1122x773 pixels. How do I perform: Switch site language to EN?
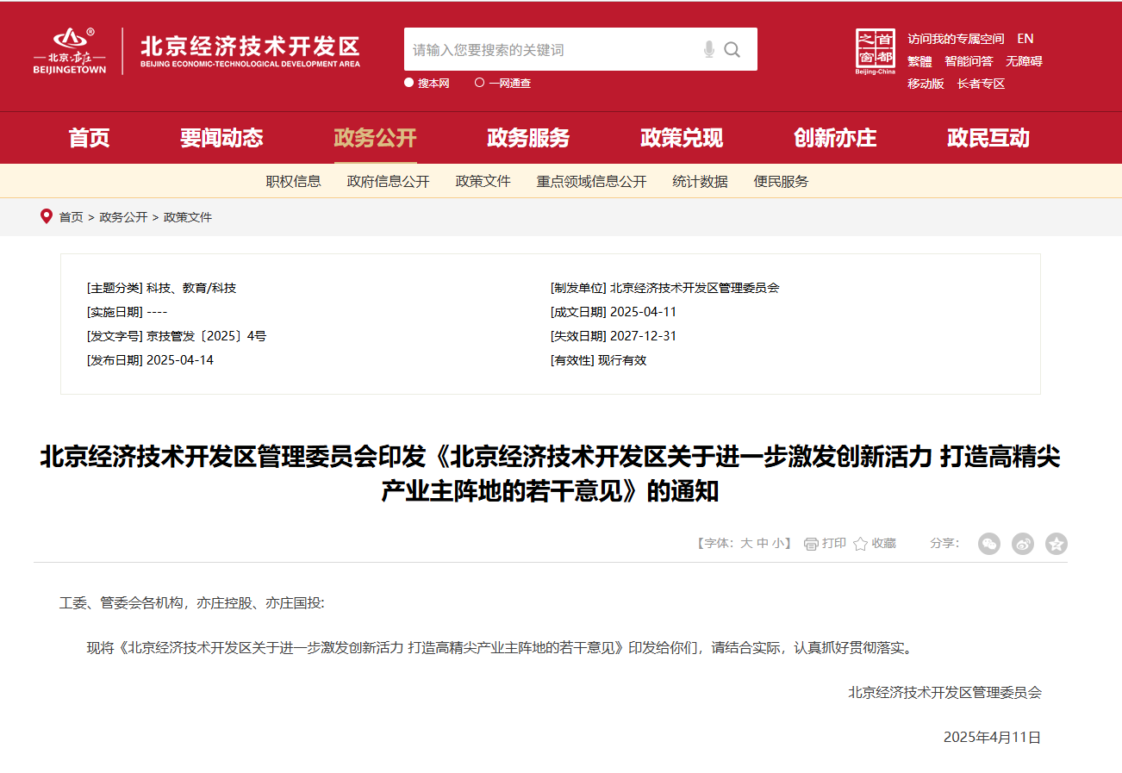pos(1025,38)
